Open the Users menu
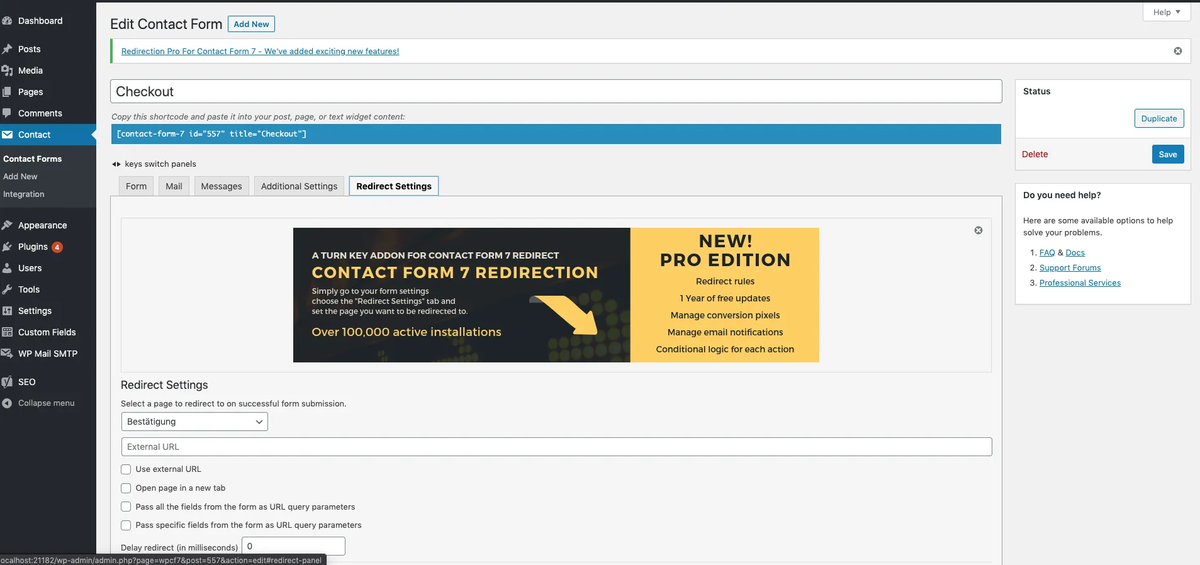 click(x=30, y=268)
